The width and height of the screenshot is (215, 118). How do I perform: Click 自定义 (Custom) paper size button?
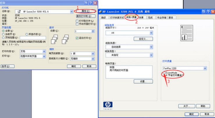tap(143, 39)
